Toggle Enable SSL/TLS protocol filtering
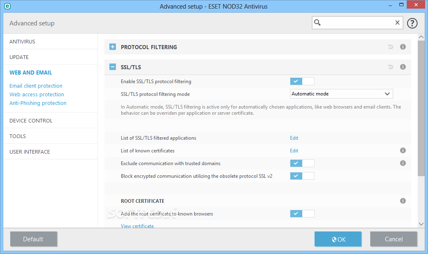 coord(302,81)
